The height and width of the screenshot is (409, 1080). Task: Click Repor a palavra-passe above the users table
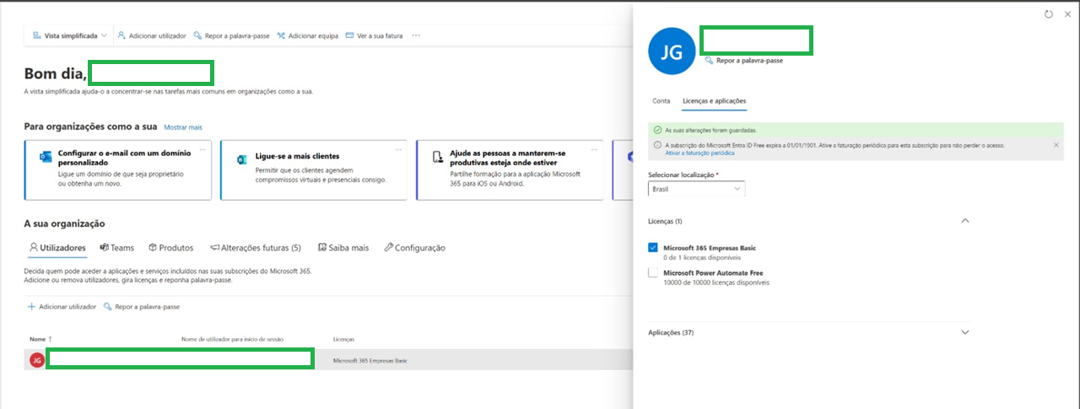(x=142, y=307)
